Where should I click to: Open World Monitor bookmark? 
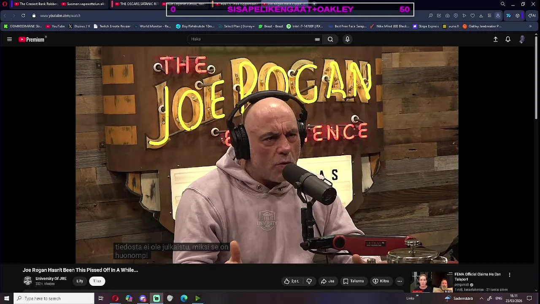(152, 26)
